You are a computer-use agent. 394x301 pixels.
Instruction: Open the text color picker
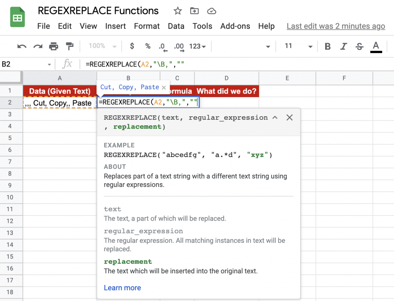point(376,46)
